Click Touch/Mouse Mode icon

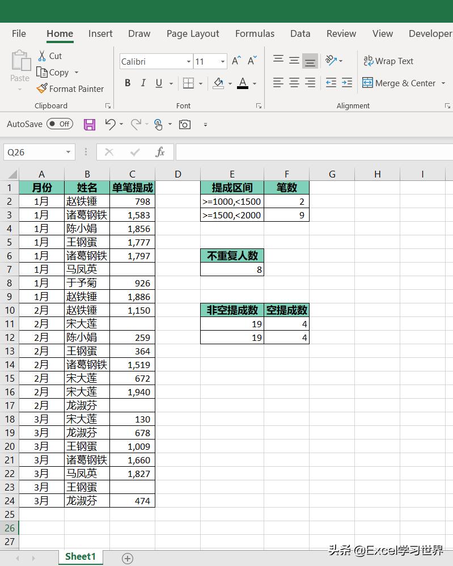tap(158, 124)
